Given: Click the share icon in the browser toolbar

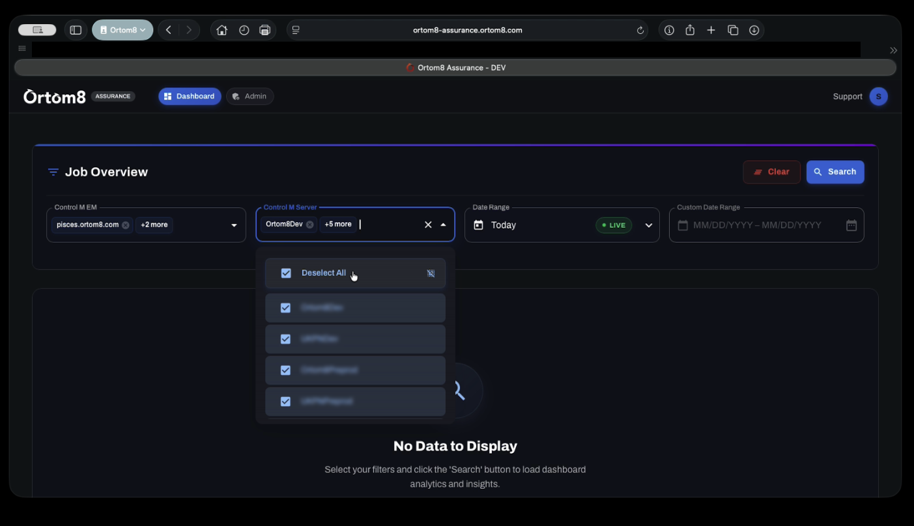Looking at the screenshot, I should (x=690, y=30).
